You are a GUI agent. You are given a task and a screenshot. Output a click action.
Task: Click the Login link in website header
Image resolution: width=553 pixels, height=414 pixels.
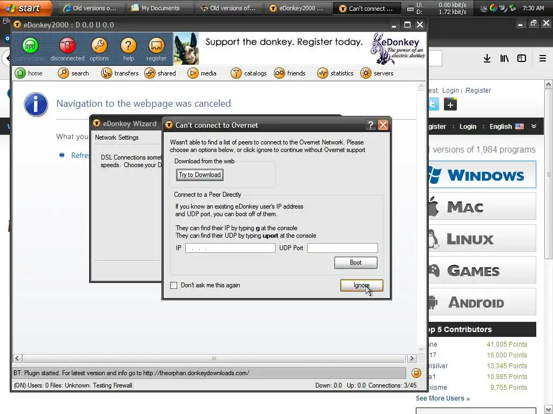click(x=450, y=91)
